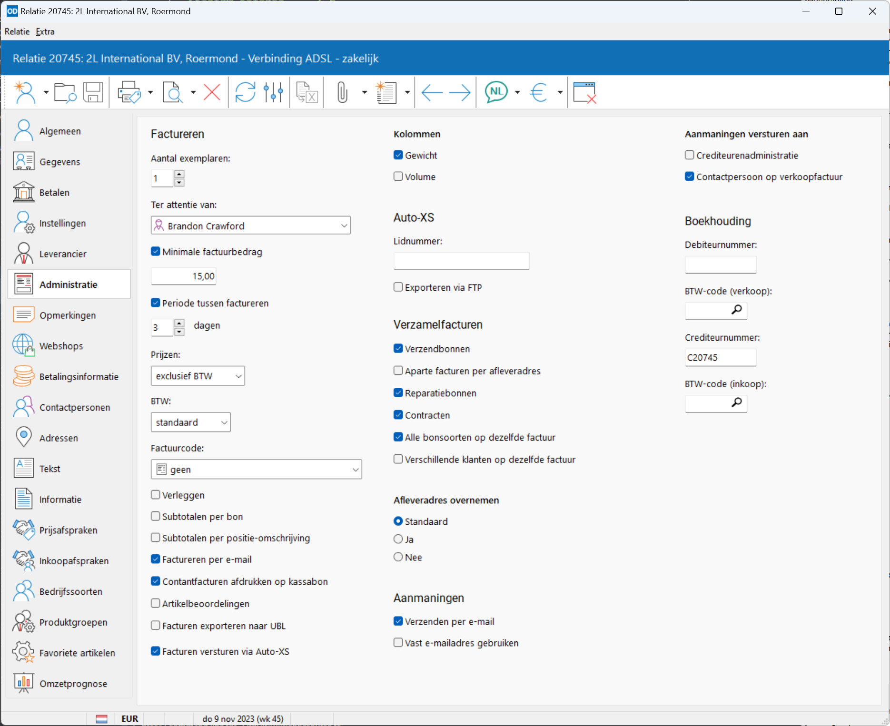Open the Betalingsinformatie section in sidebar
This screenshot has width=890, height=726.
tap(69, 376)
